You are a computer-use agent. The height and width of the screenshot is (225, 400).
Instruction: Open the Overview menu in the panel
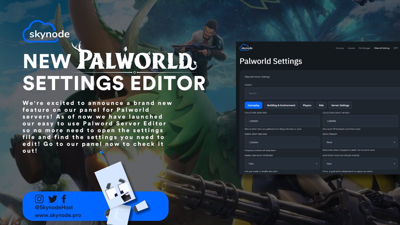click(340, 48)
